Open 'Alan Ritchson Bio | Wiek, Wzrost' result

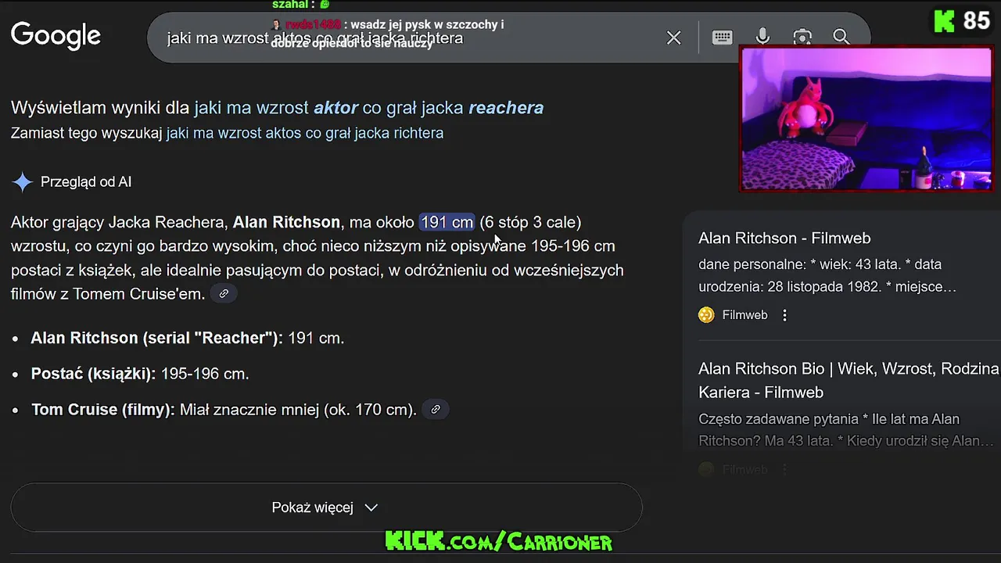coord(849,380)
